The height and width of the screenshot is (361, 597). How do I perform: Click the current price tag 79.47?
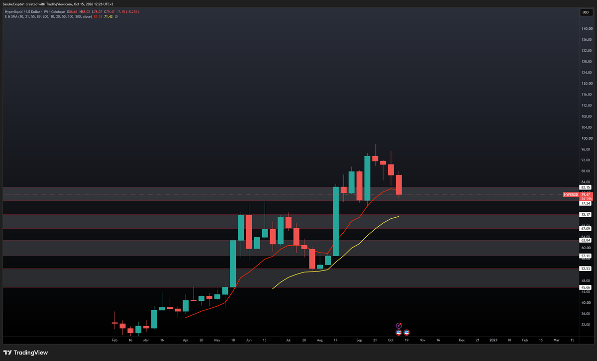click(x=585, y=194)
